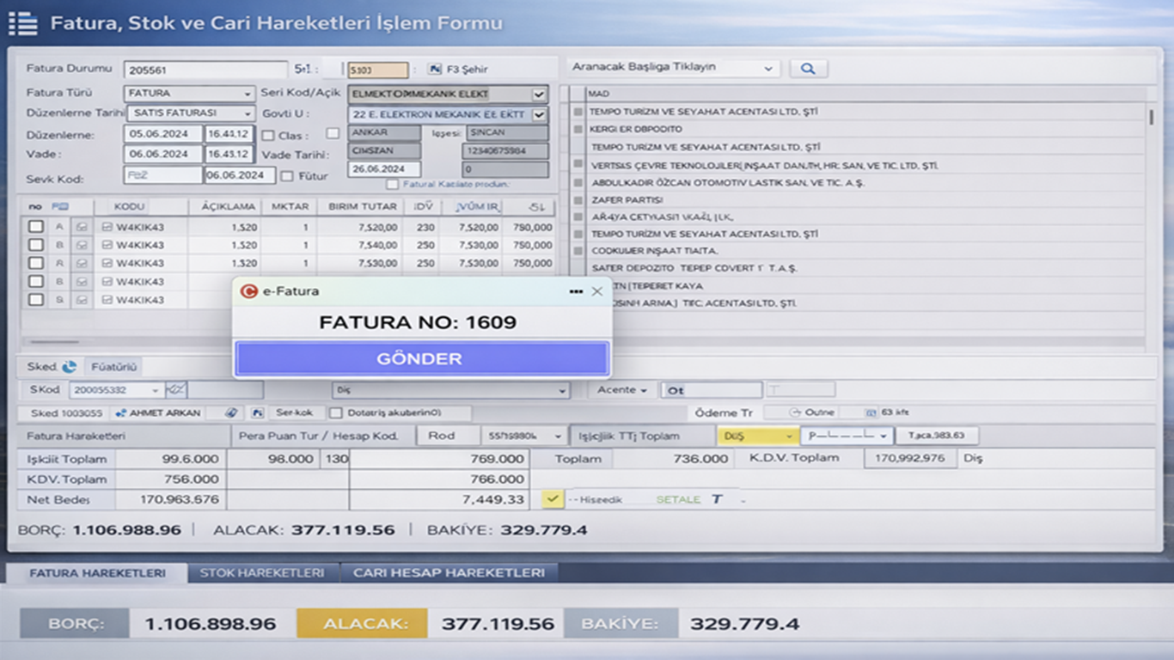Click the Outne clock icon
This screenshot has width=1174, height=660.
coord(794,413)
